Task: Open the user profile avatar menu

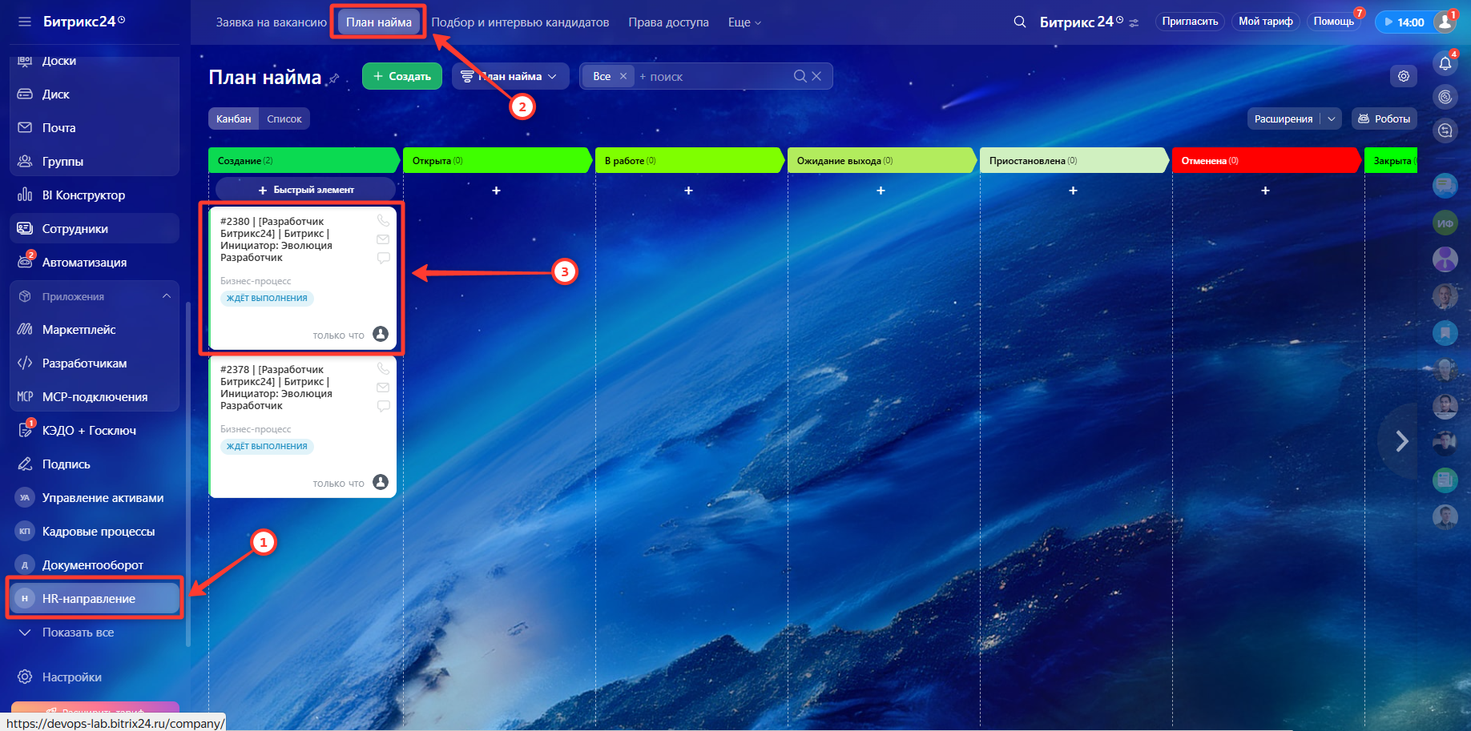Action: tap(1445, 22)
